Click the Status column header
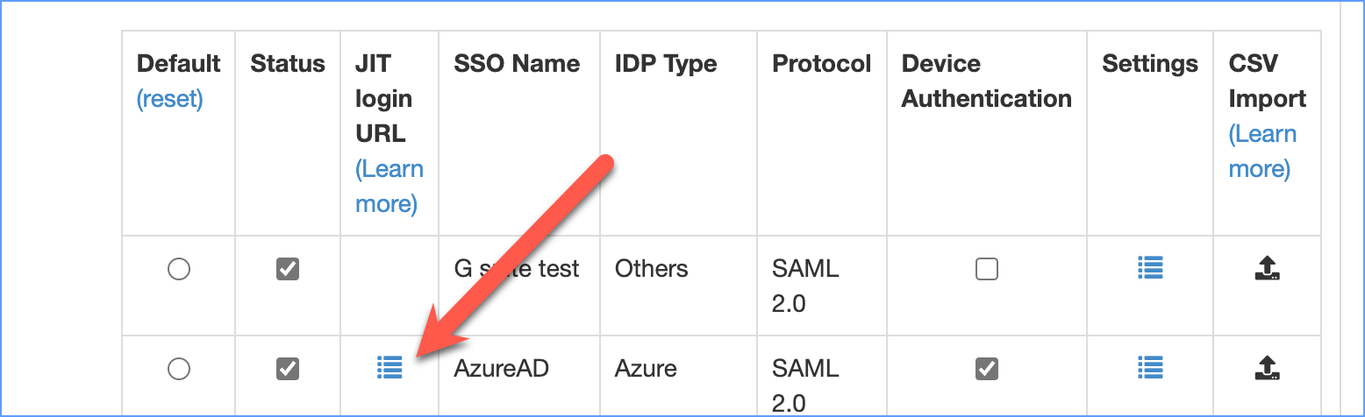This screenshot has height=417, width=1365. [x=288, y=64]
